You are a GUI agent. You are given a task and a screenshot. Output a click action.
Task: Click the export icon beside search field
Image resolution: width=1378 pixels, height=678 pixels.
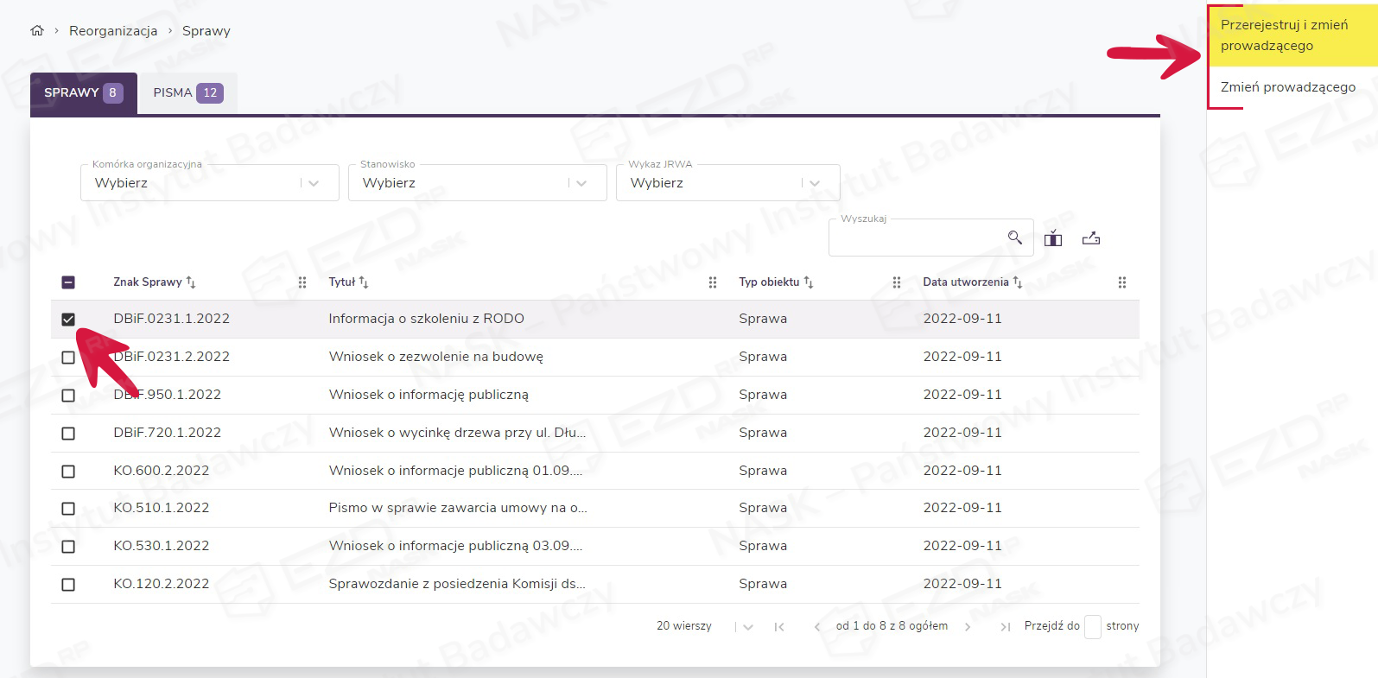[1090, 238]
